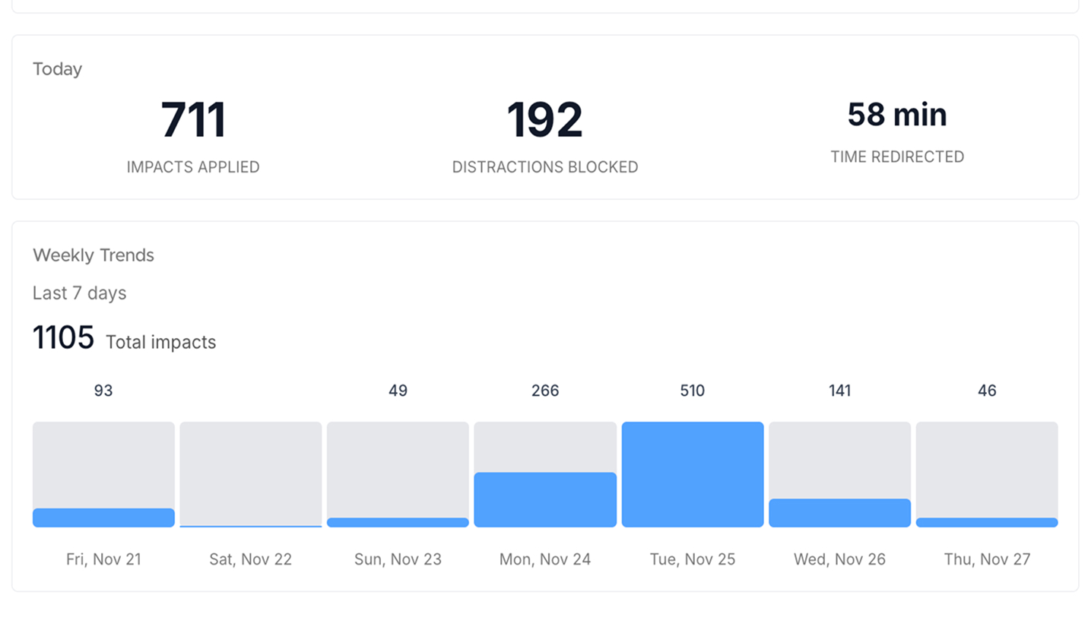Screen dimensions: 1091x617
Task: Select the Wed, Nov 26 date label
Action: coord(839,559)
